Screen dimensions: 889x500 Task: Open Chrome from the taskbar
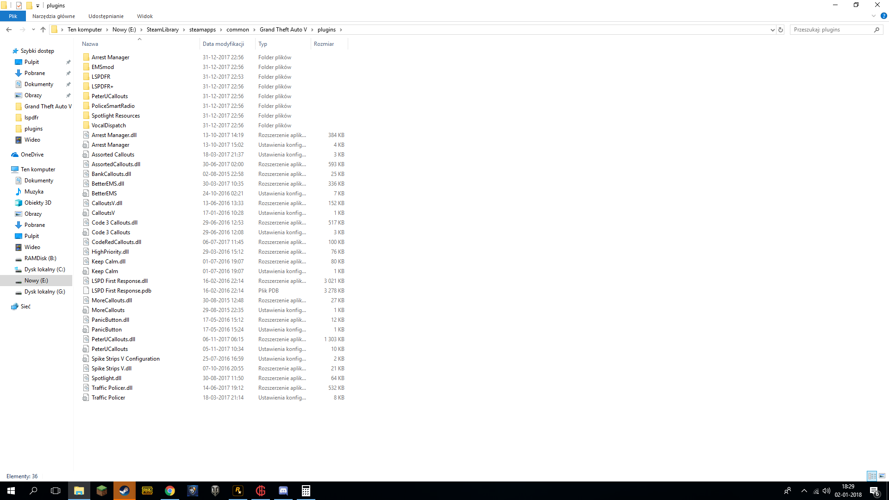(170, 491)
